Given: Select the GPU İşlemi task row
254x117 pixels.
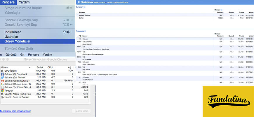Looking at the screenshot, I should [x=37, y=71].
